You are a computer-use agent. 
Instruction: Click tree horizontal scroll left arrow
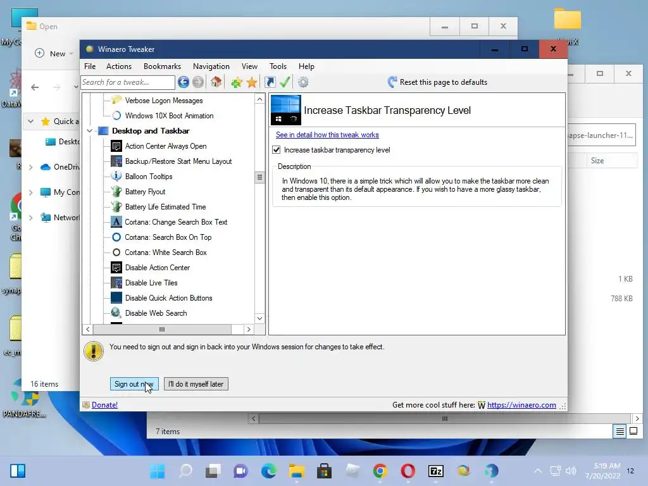pos(87,329)
